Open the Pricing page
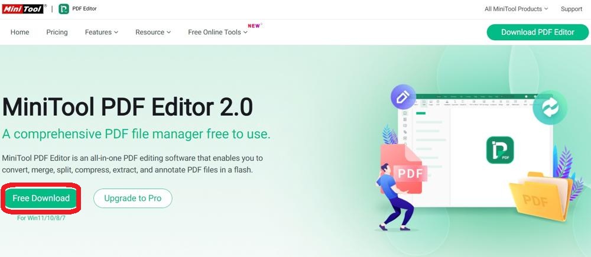 click(57, 32)
